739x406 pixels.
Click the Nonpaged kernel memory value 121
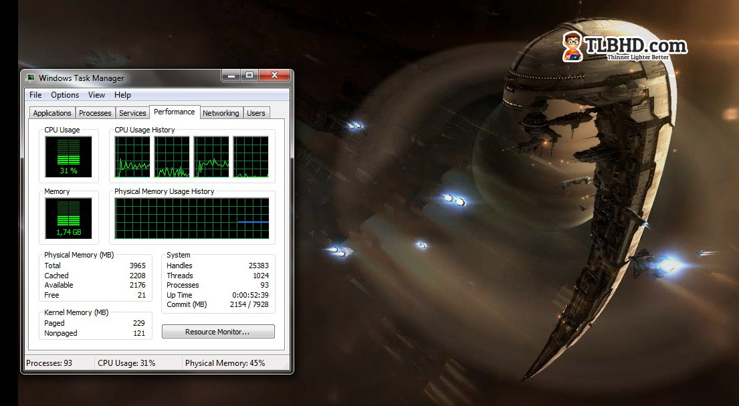[139, 333]
